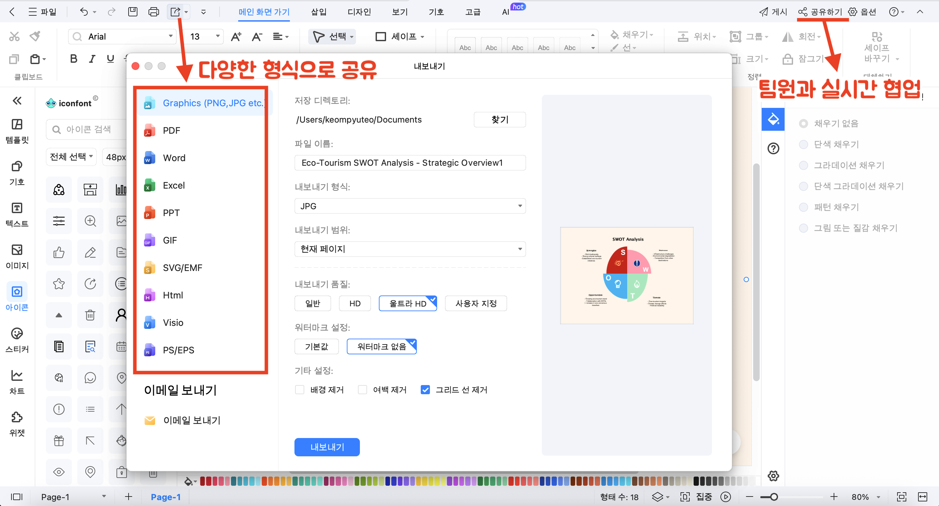The width and height of the screenshot is (939, 506).
Task: Adjust the zoom slider handle
Action: [x=773, y=497]
